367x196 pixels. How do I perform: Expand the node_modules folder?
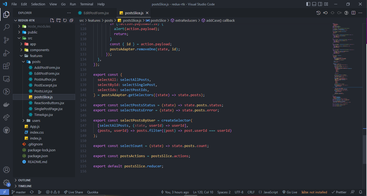coord(44,26)
